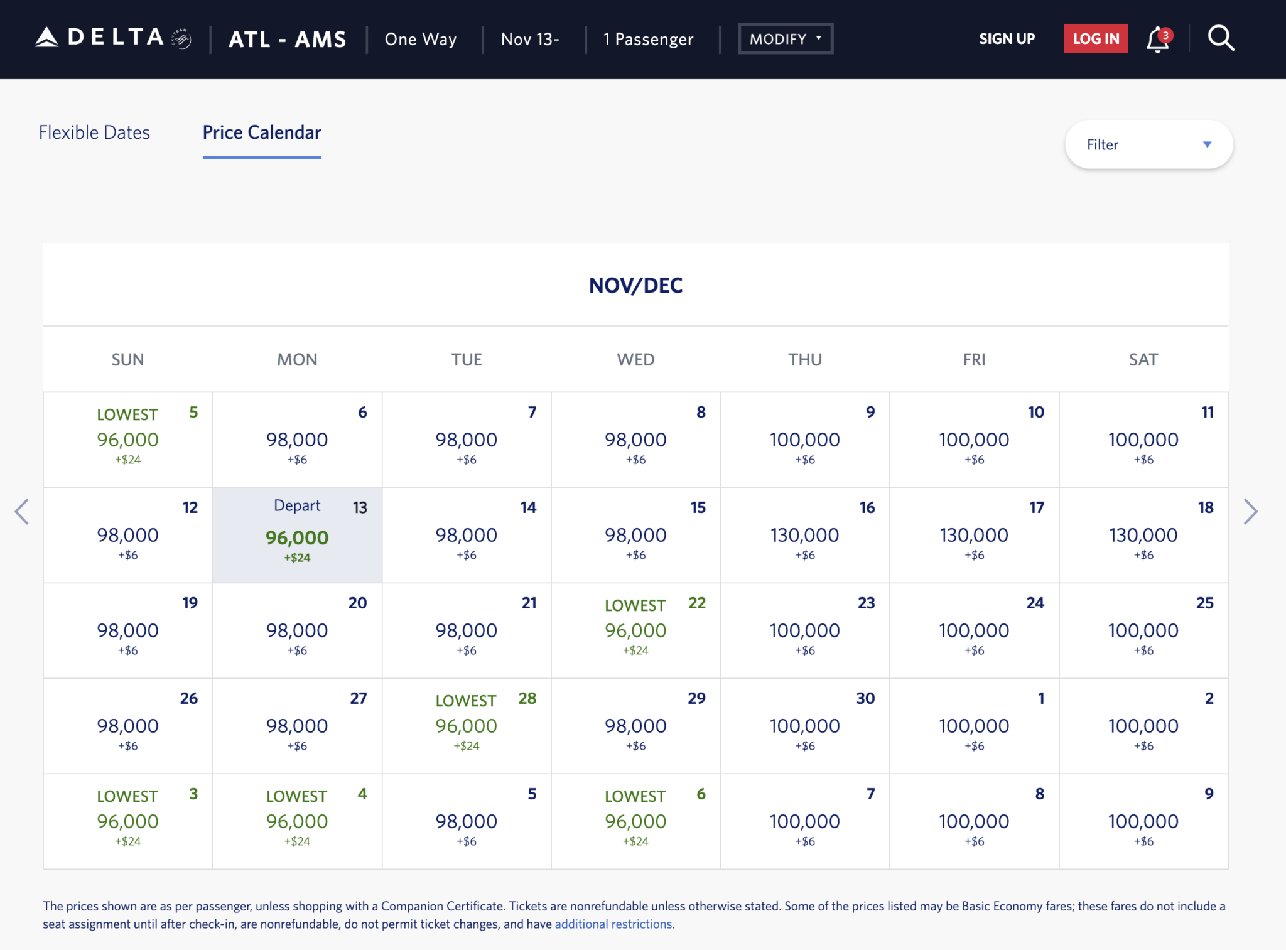Click the One Way trip type label

click(x=420, y=39)
